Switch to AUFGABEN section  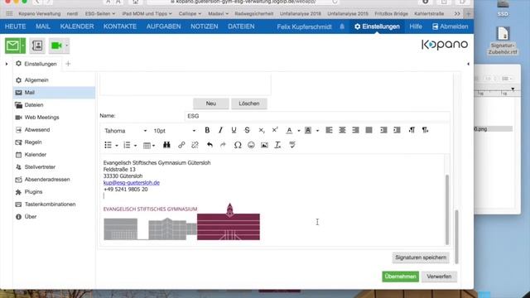(x=164, y=26)
